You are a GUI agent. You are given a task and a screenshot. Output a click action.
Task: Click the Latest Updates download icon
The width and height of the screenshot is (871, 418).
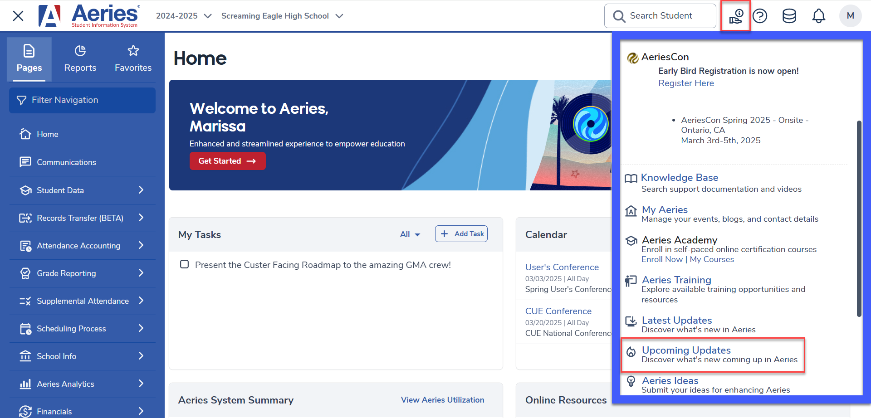click(631, 321)
